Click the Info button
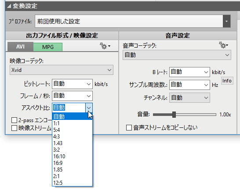The image size is (240, 190). click(227, 81)
